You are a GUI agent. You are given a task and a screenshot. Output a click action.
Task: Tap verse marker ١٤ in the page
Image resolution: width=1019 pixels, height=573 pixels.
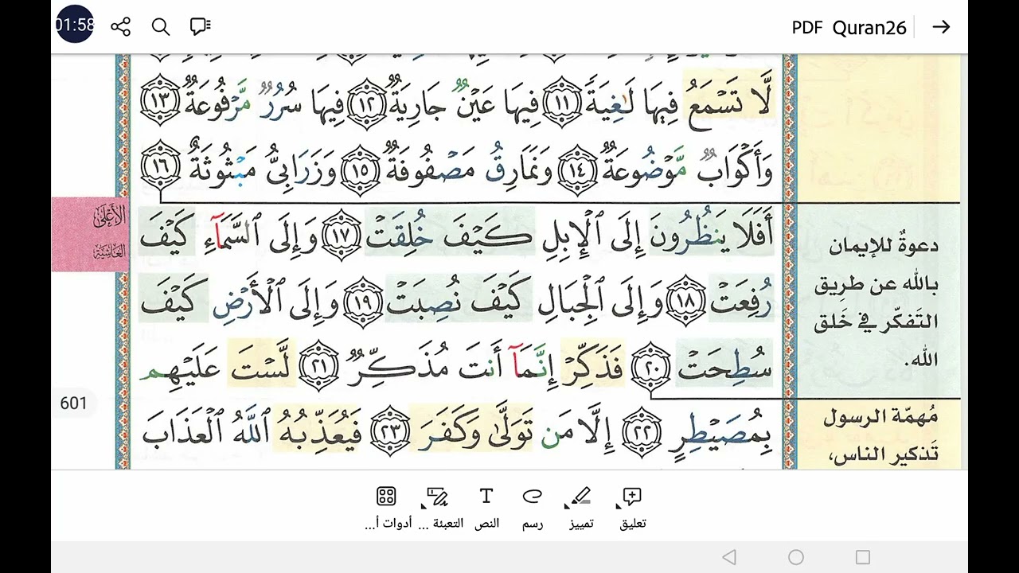(577, 170)
